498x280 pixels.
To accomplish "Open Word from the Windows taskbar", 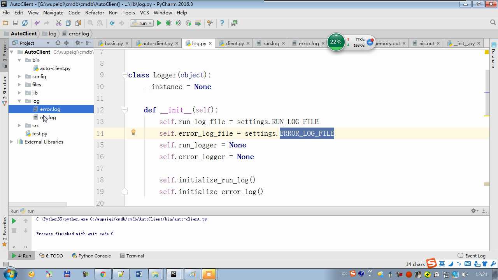I will coord(139,274).
